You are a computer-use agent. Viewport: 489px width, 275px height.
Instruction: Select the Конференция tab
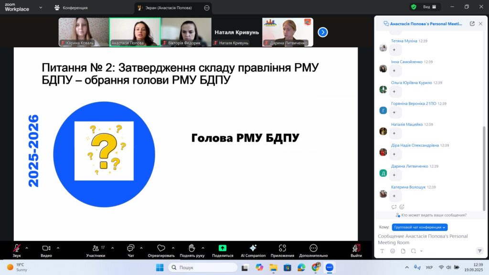(x=71, y=8)
